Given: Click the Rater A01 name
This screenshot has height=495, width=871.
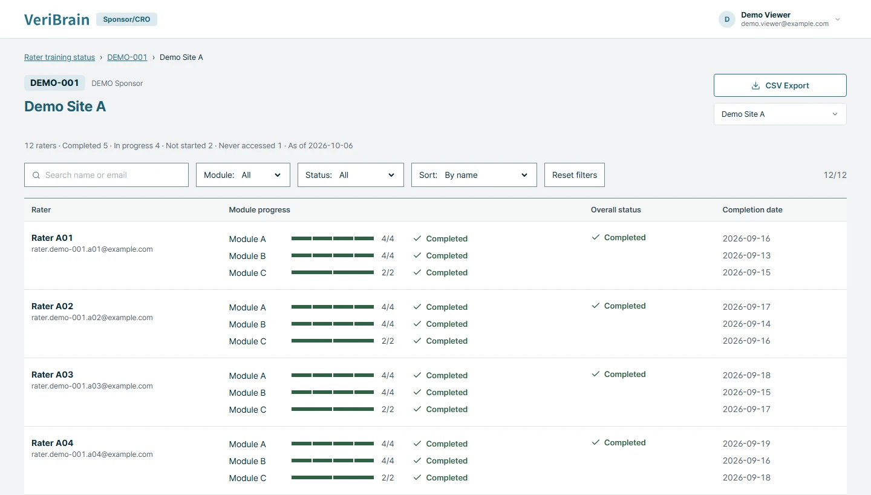Looking at the screenshot, I should click(x=52, y=238).
